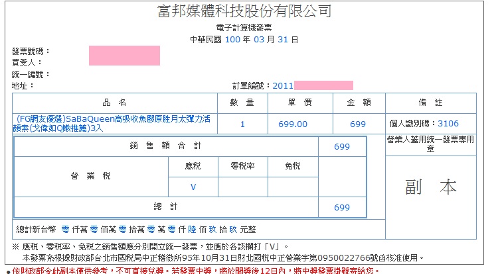Click amount 699 in product row

coord(358,124)
